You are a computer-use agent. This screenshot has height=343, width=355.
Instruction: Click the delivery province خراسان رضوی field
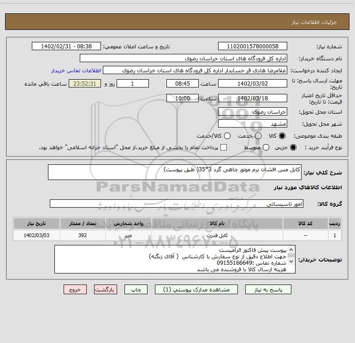point(253,111)
